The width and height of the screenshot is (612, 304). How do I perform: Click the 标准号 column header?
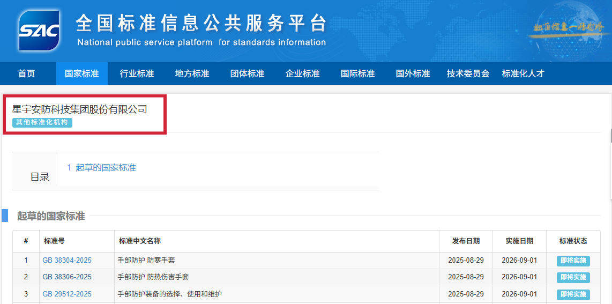click(x=54, y=241)
